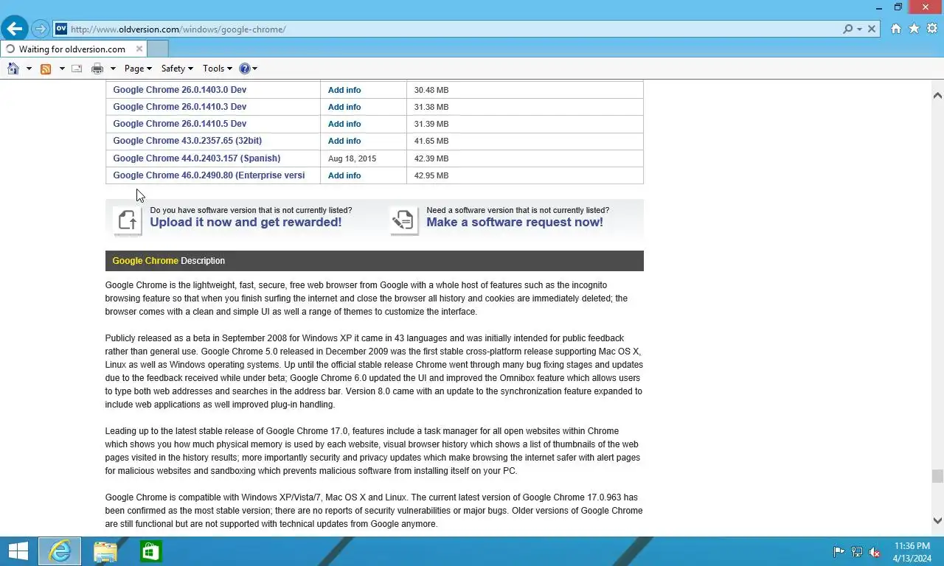Click the RSS feeds icon
The width and height of the screenshot is (944, 566).
[46, 69]
